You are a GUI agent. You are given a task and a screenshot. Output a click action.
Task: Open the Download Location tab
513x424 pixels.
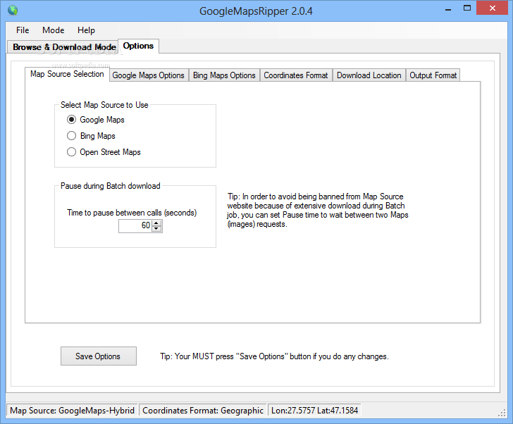369,75
